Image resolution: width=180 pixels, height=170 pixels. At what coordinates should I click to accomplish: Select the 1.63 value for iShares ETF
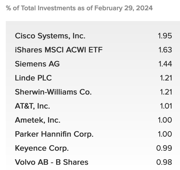(165, 50)
